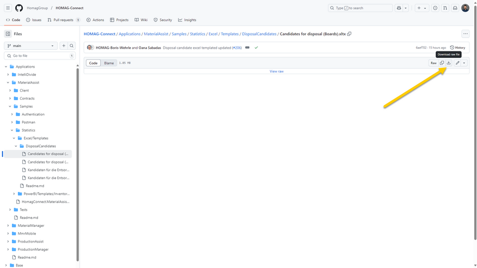
Task: Focus the Go to file input
Action: tap(40, 56)
